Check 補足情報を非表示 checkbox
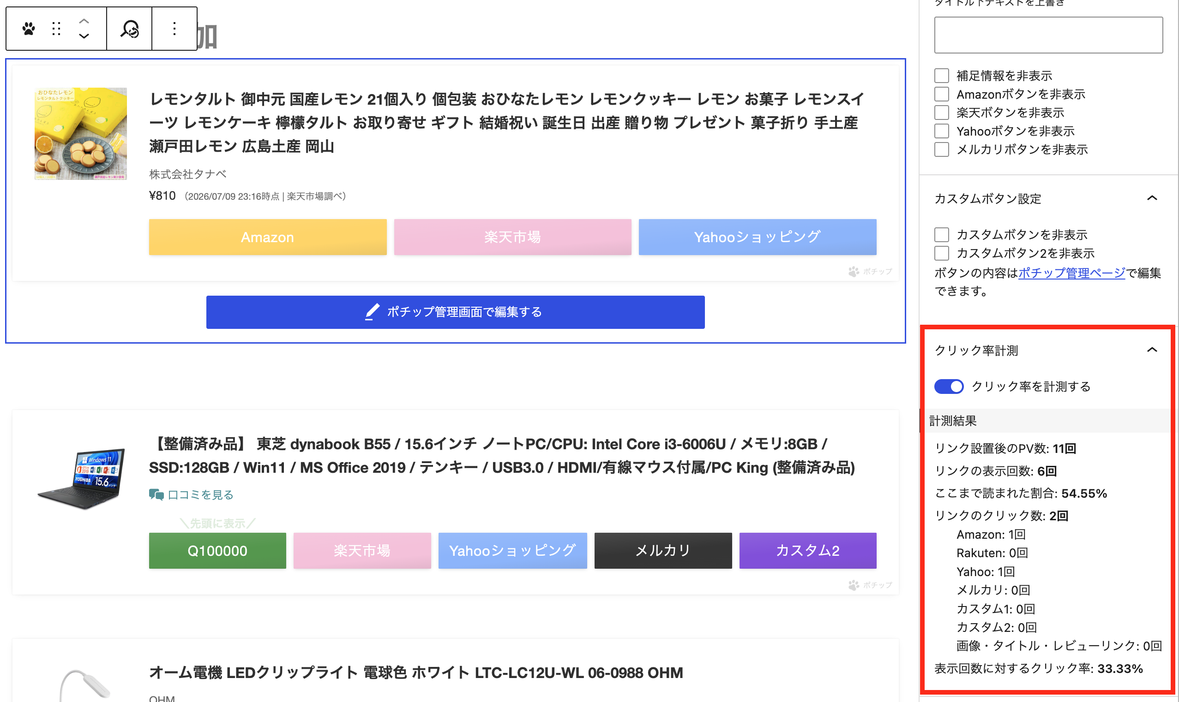 (x=942, y=76)
